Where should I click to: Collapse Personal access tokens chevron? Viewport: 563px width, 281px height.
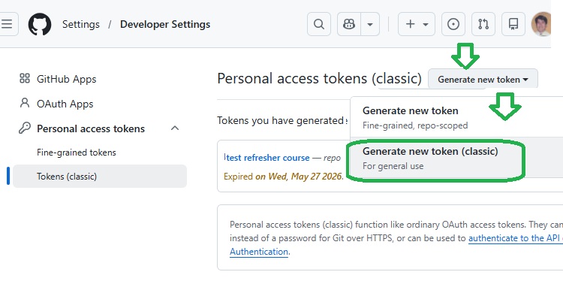tap(175, 128)
